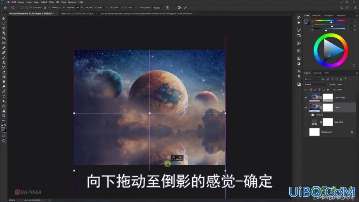Open the Layers panel menu

pyautogui.click(x=357, y=73)
